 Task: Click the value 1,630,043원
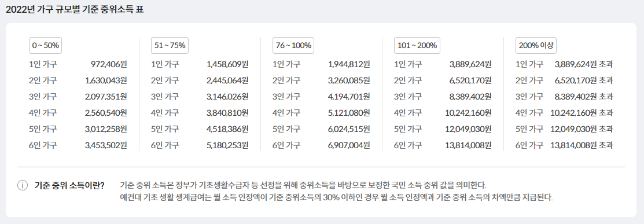click(106, 80)
